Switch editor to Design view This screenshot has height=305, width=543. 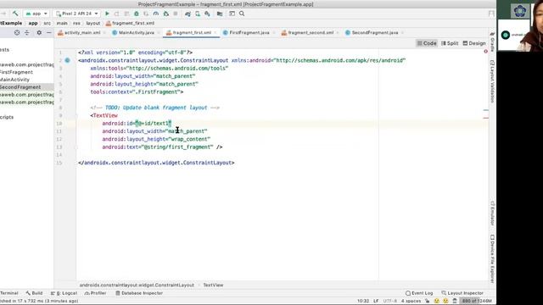tap(474, 43)
